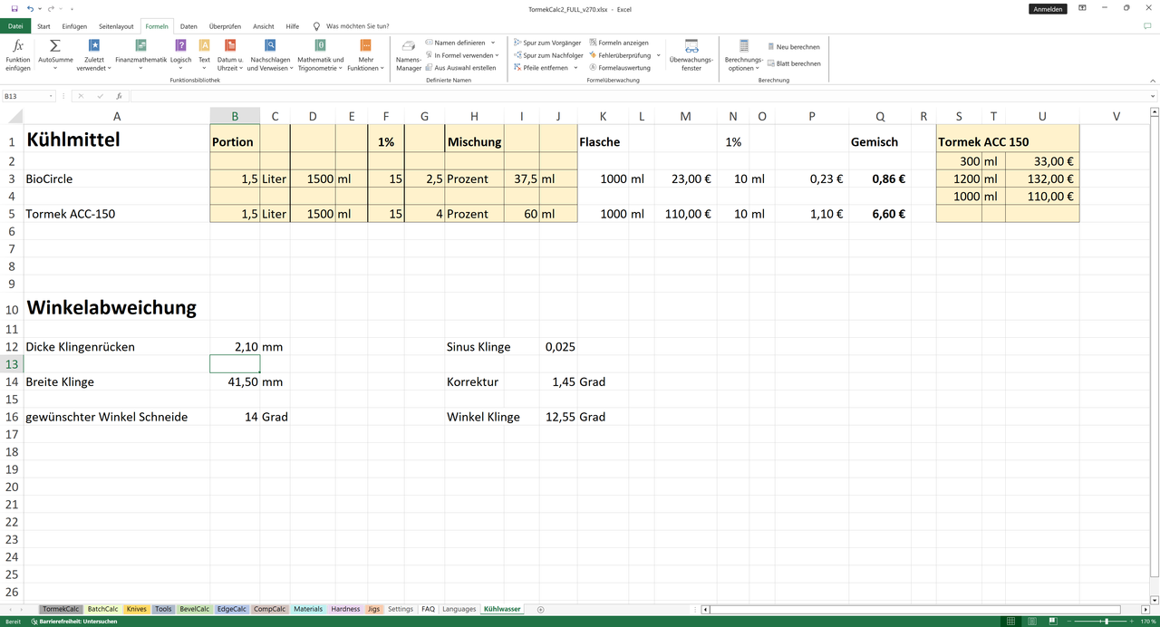Screen dimensions: 1160x627
Task: Expand In Formel verwenden dropdown
Action: [497, 55]
